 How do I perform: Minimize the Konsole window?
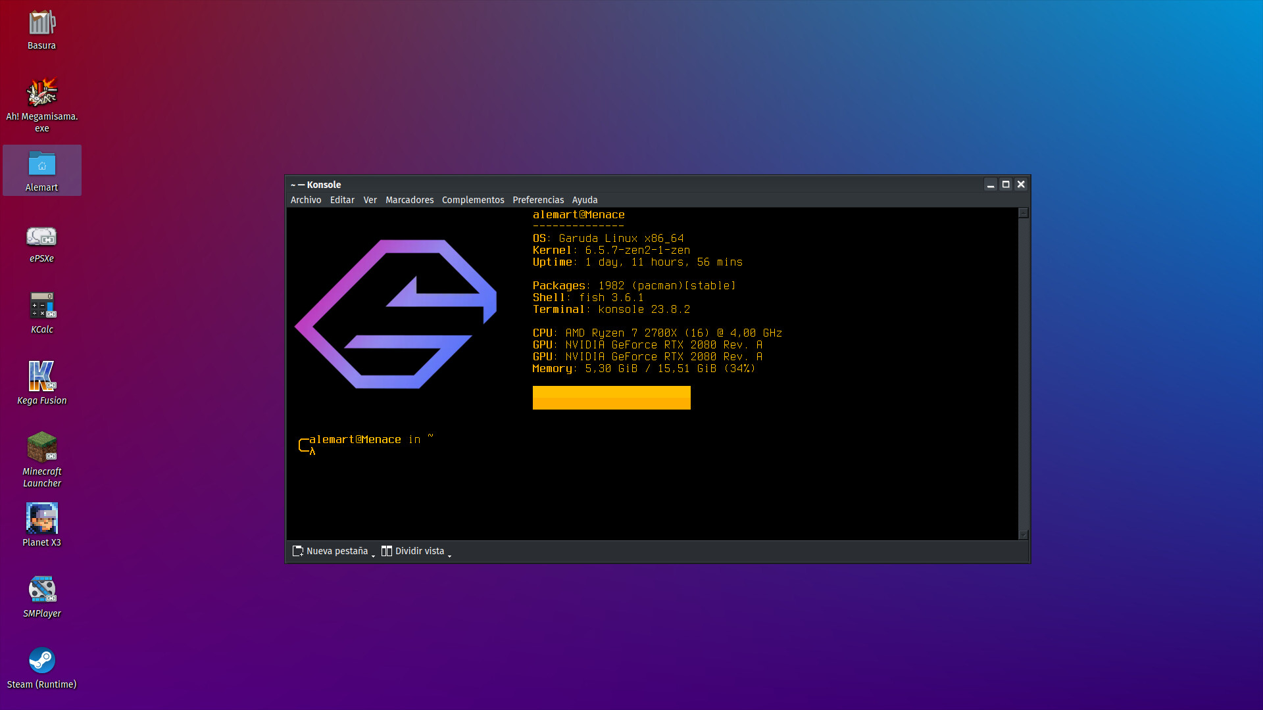coord(991,185)
